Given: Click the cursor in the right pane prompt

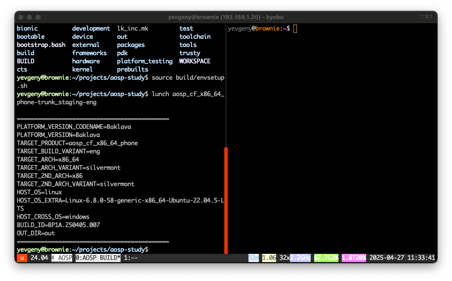Looking at the screenshot, I should click(295, 28).
